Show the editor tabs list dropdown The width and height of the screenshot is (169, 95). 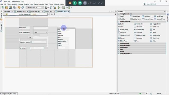point(114,11)
